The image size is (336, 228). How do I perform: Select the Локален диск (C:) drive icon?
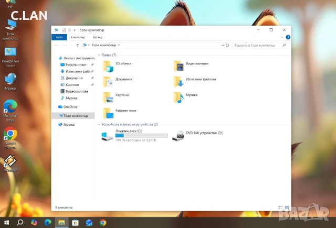(108, 136)
